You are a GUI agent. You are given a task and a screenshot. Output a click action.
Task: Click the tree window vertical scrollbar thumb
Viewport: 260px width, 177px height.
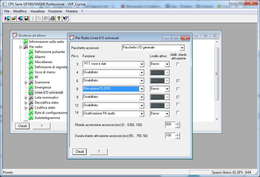(217, 74)
